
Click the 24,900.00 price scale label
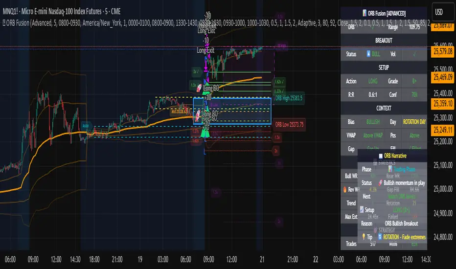(x=443, y=213)
